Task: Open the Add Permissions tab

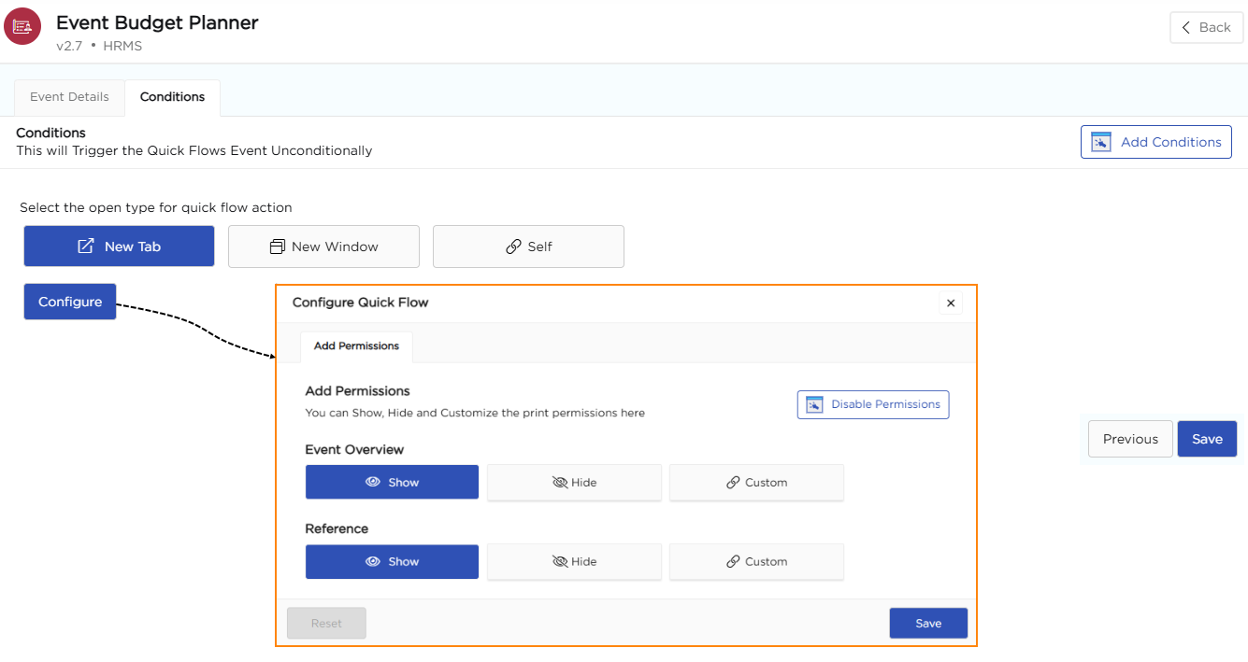Action: (x=356, y=345)
